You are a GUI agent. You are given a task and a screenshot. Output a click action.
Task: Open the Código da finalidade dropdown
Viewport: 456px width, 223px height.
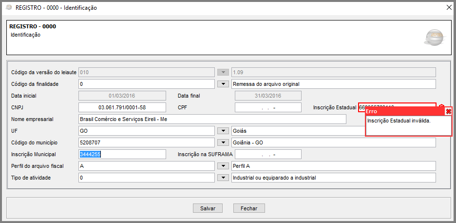click(x=223, y=84)
